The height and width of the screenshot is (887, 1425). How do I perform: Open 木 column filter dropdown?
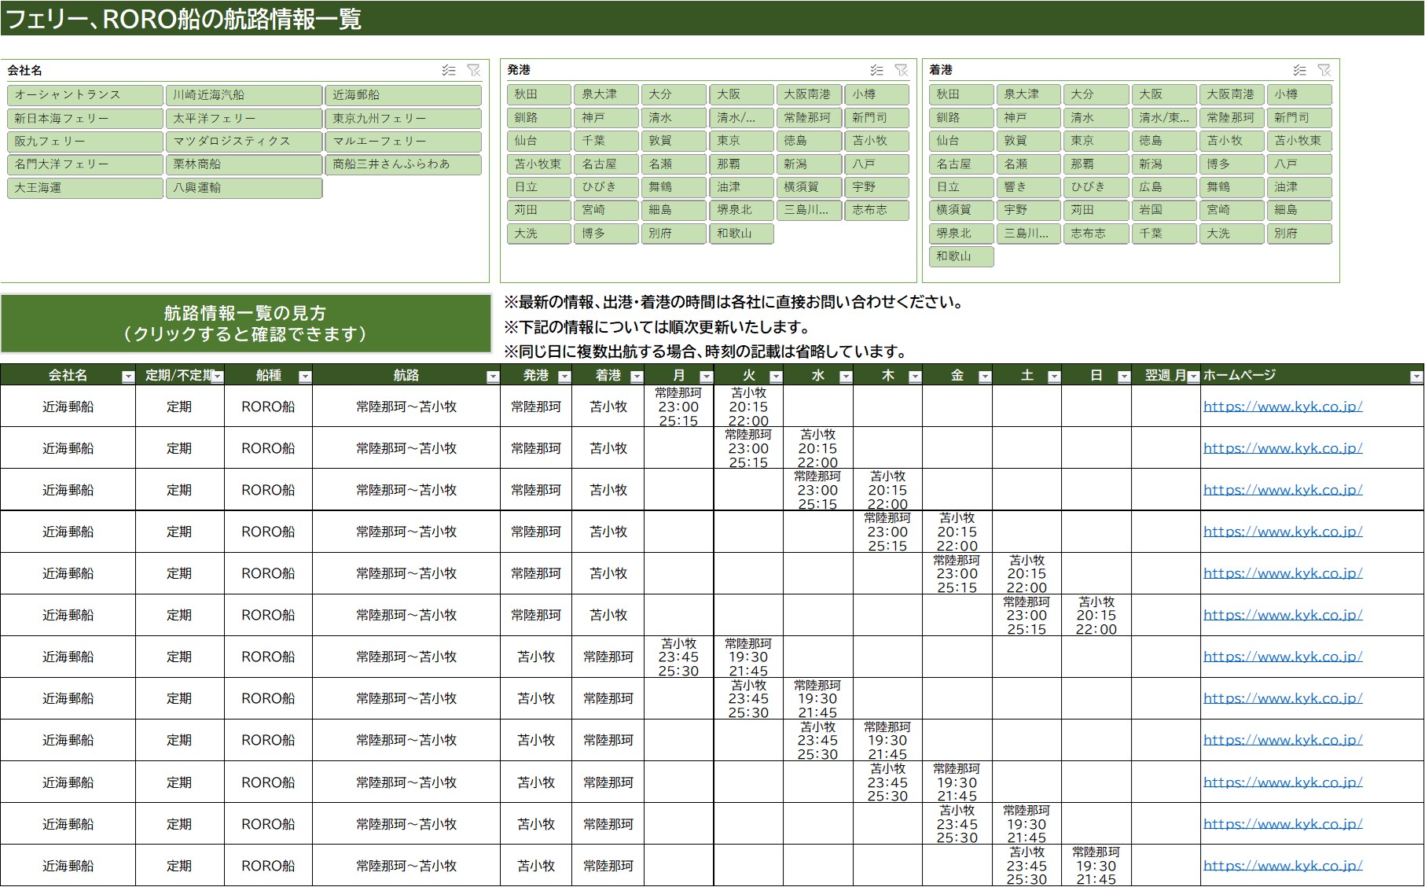coord(915,377)
